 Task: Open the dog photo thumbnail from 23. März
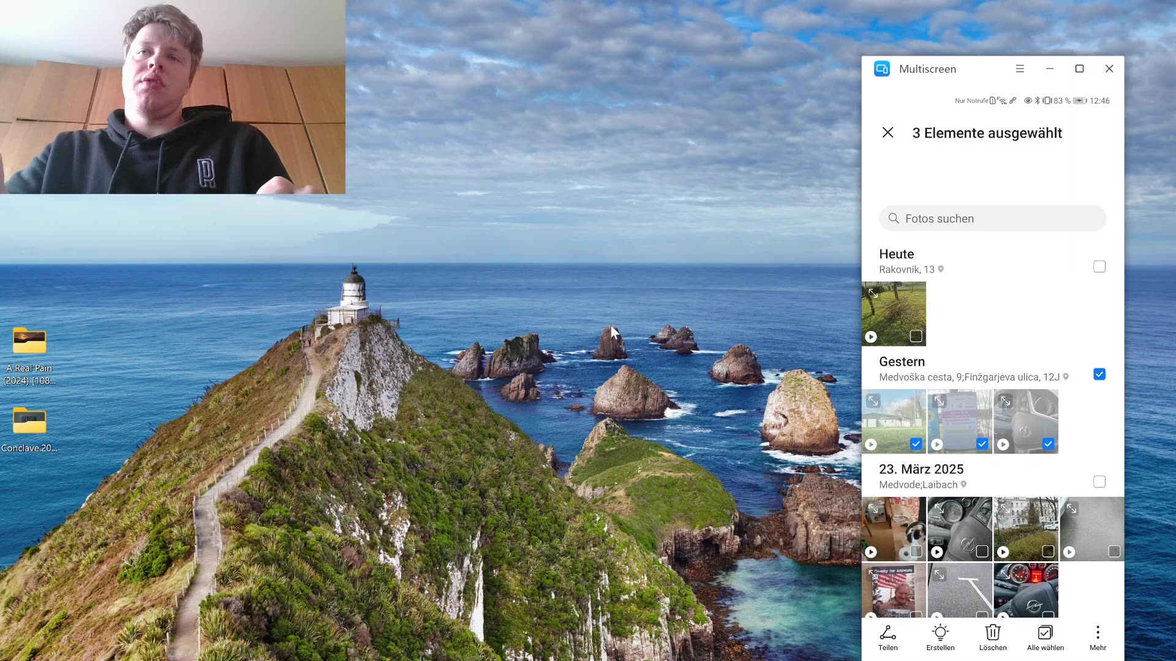893,526
